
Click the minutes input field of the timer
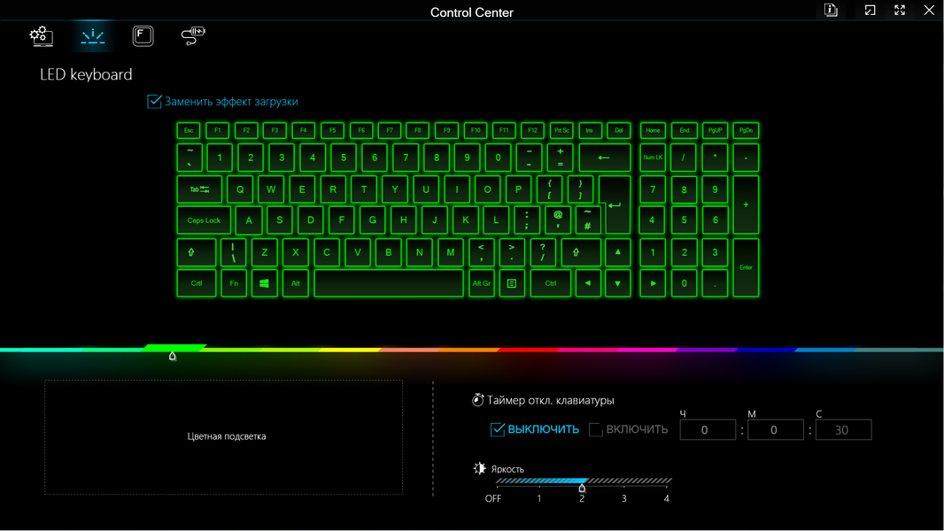tap(774, 430)
